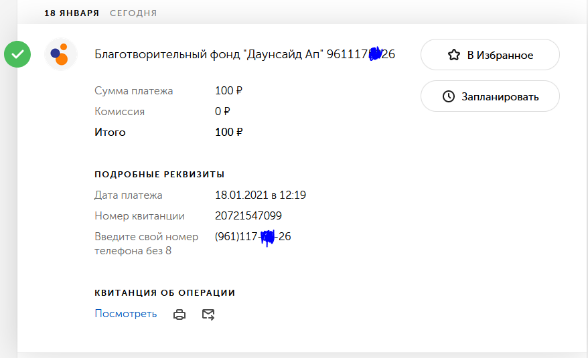
Task: Click the payment date 18.01.2021 в 12:19
Action: 261,195
